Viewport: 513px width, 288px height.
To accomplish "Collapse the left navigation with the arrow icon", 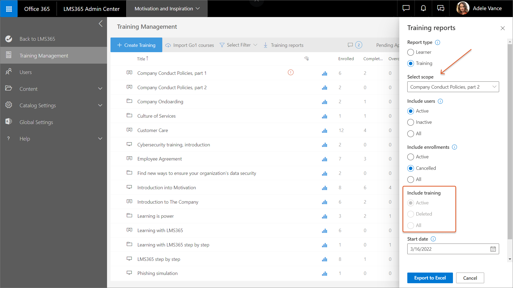I will [x=101, y=24].
